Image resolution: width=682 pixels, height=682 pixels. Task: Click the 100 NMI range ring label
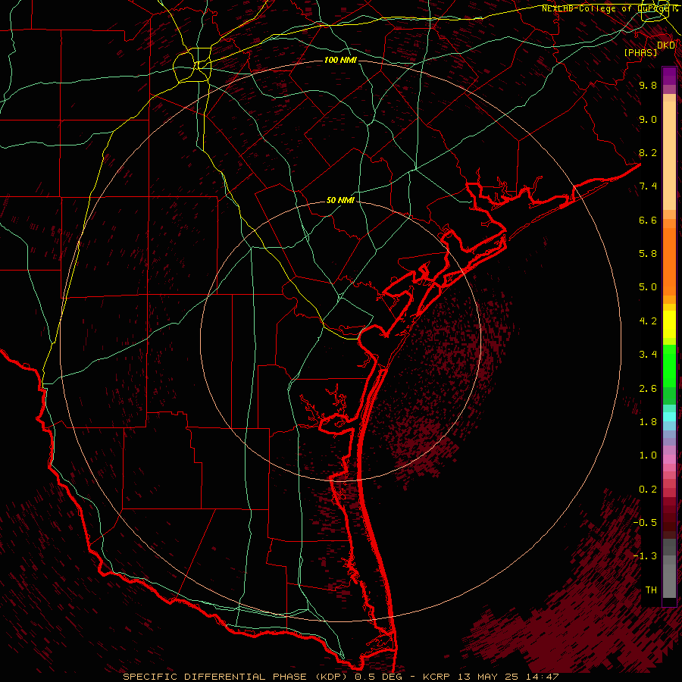(340, 60)
